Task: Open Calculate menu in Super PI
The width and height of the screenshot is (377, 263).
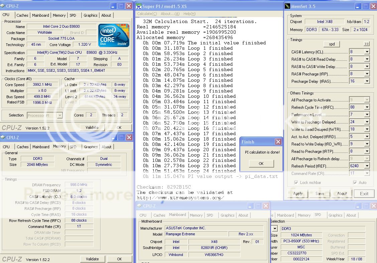Action: click(147, 14)
